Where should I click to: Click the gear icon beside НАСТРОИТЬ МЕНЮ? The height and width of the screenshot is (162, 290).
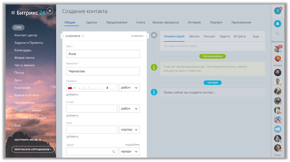coord(40,140)
